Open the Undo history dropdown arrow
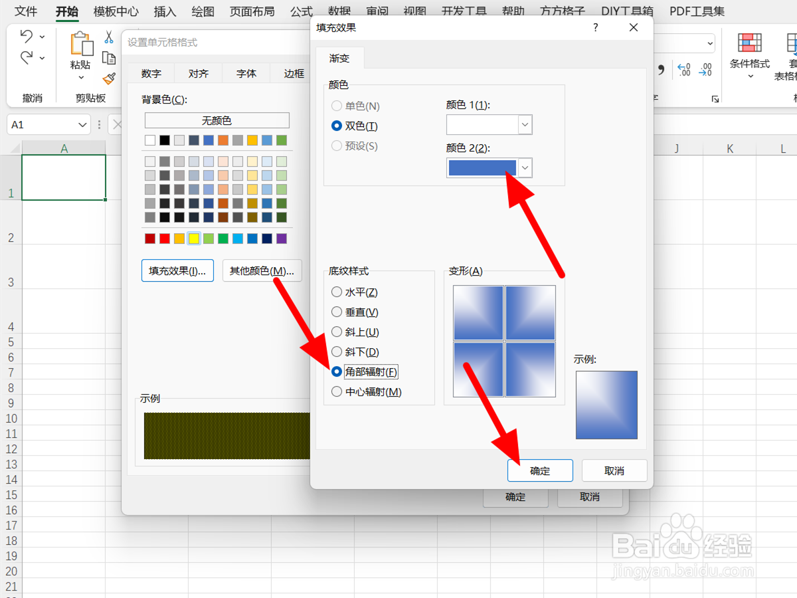Screen dimensions: 797x598 pyautogui.click(x=43, y=37)
